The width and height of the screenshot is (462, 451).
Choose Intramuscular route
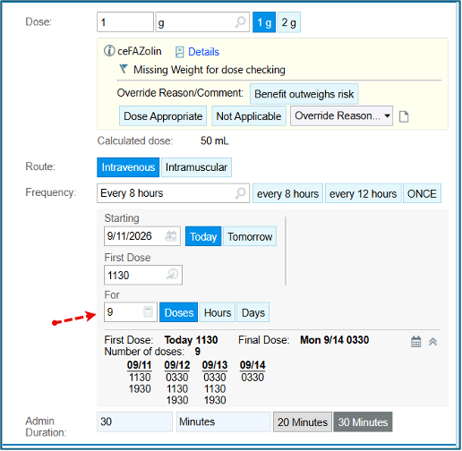pyautogui.click(x=196, y=167)
